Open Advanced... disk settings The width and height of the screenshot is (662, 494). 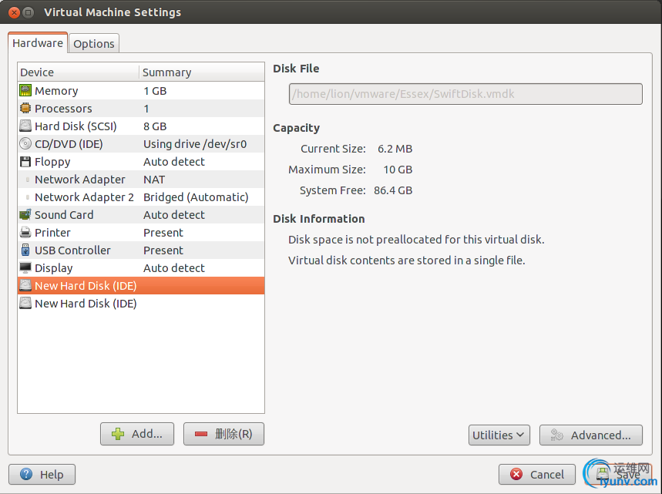(591, 435)
